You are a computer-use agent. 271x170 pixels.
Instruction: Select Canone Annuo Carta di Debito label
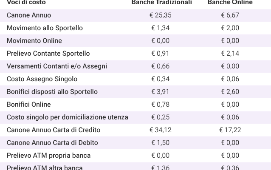click(x=52, y=143)
